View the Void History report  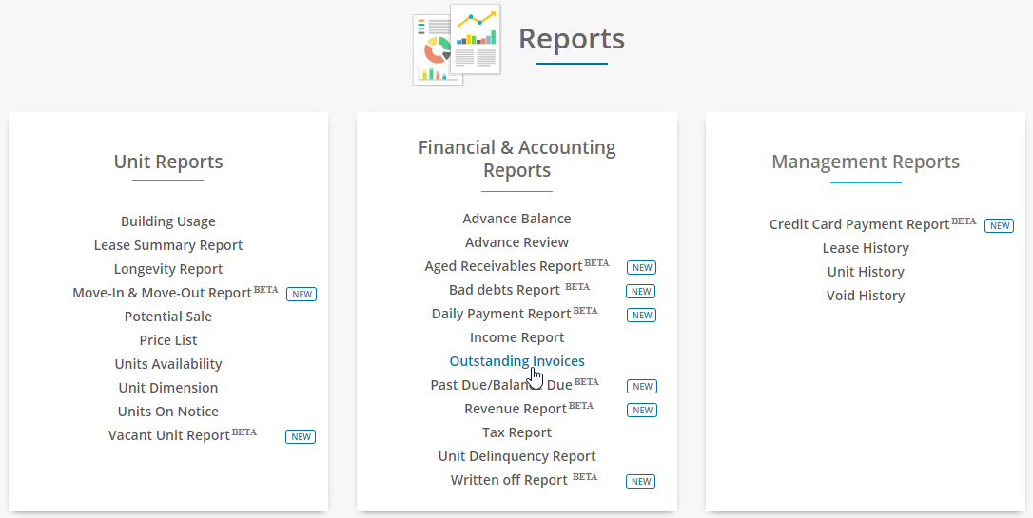coord(866,295)
